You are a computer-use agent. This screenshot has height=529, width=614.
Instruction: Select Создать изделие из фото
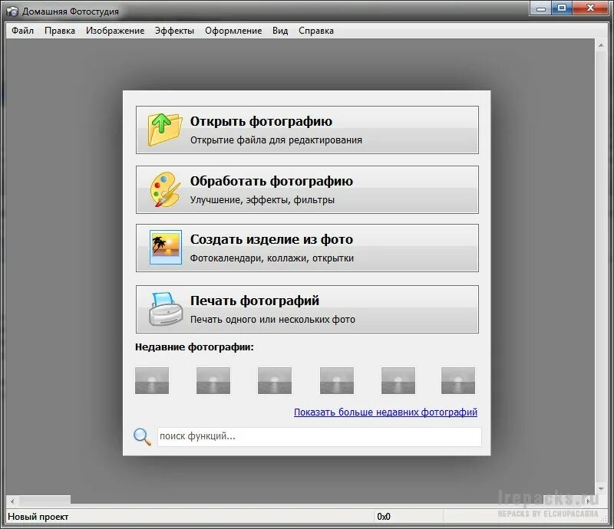click(x=307, y=248)
